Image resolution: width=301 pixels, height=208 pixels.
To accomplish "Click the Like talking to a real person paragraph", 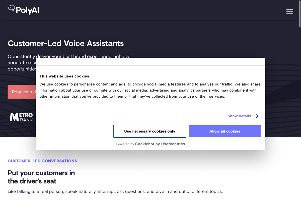I will coord(115,192).
